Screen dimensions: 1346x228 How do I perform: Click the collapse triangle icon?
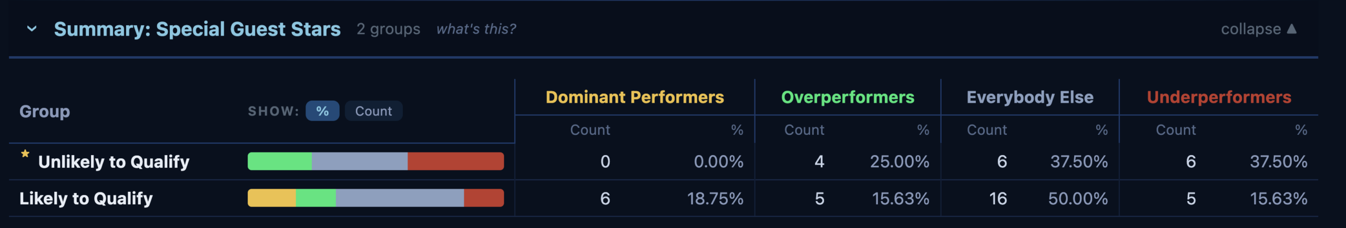pos(1291,28)
